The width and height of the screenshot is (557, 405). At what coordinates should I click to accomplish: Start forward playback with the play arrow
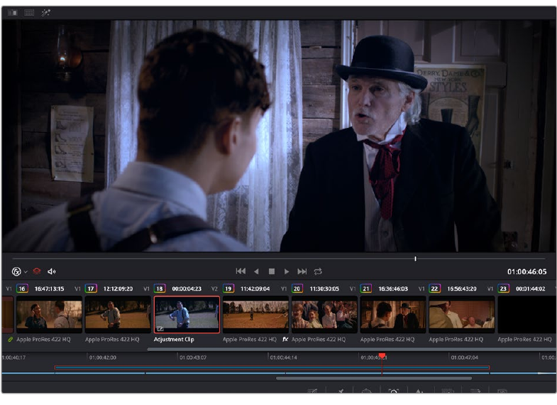click(287, 271)
